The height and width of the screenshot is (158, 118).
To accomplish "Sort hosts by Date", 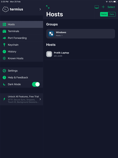I will (112, 14).
